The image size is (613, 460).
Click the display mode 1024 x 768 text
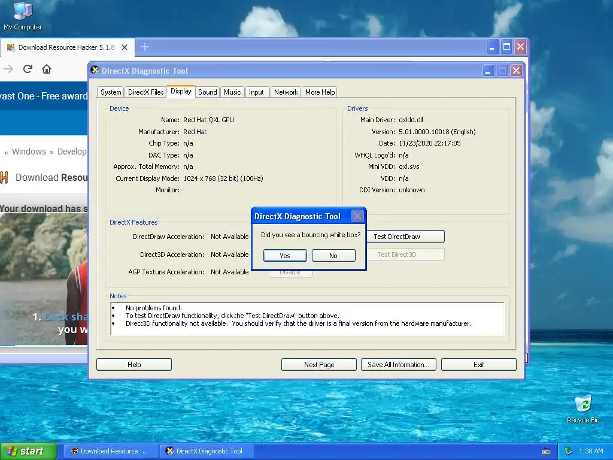tap(223, 178)
